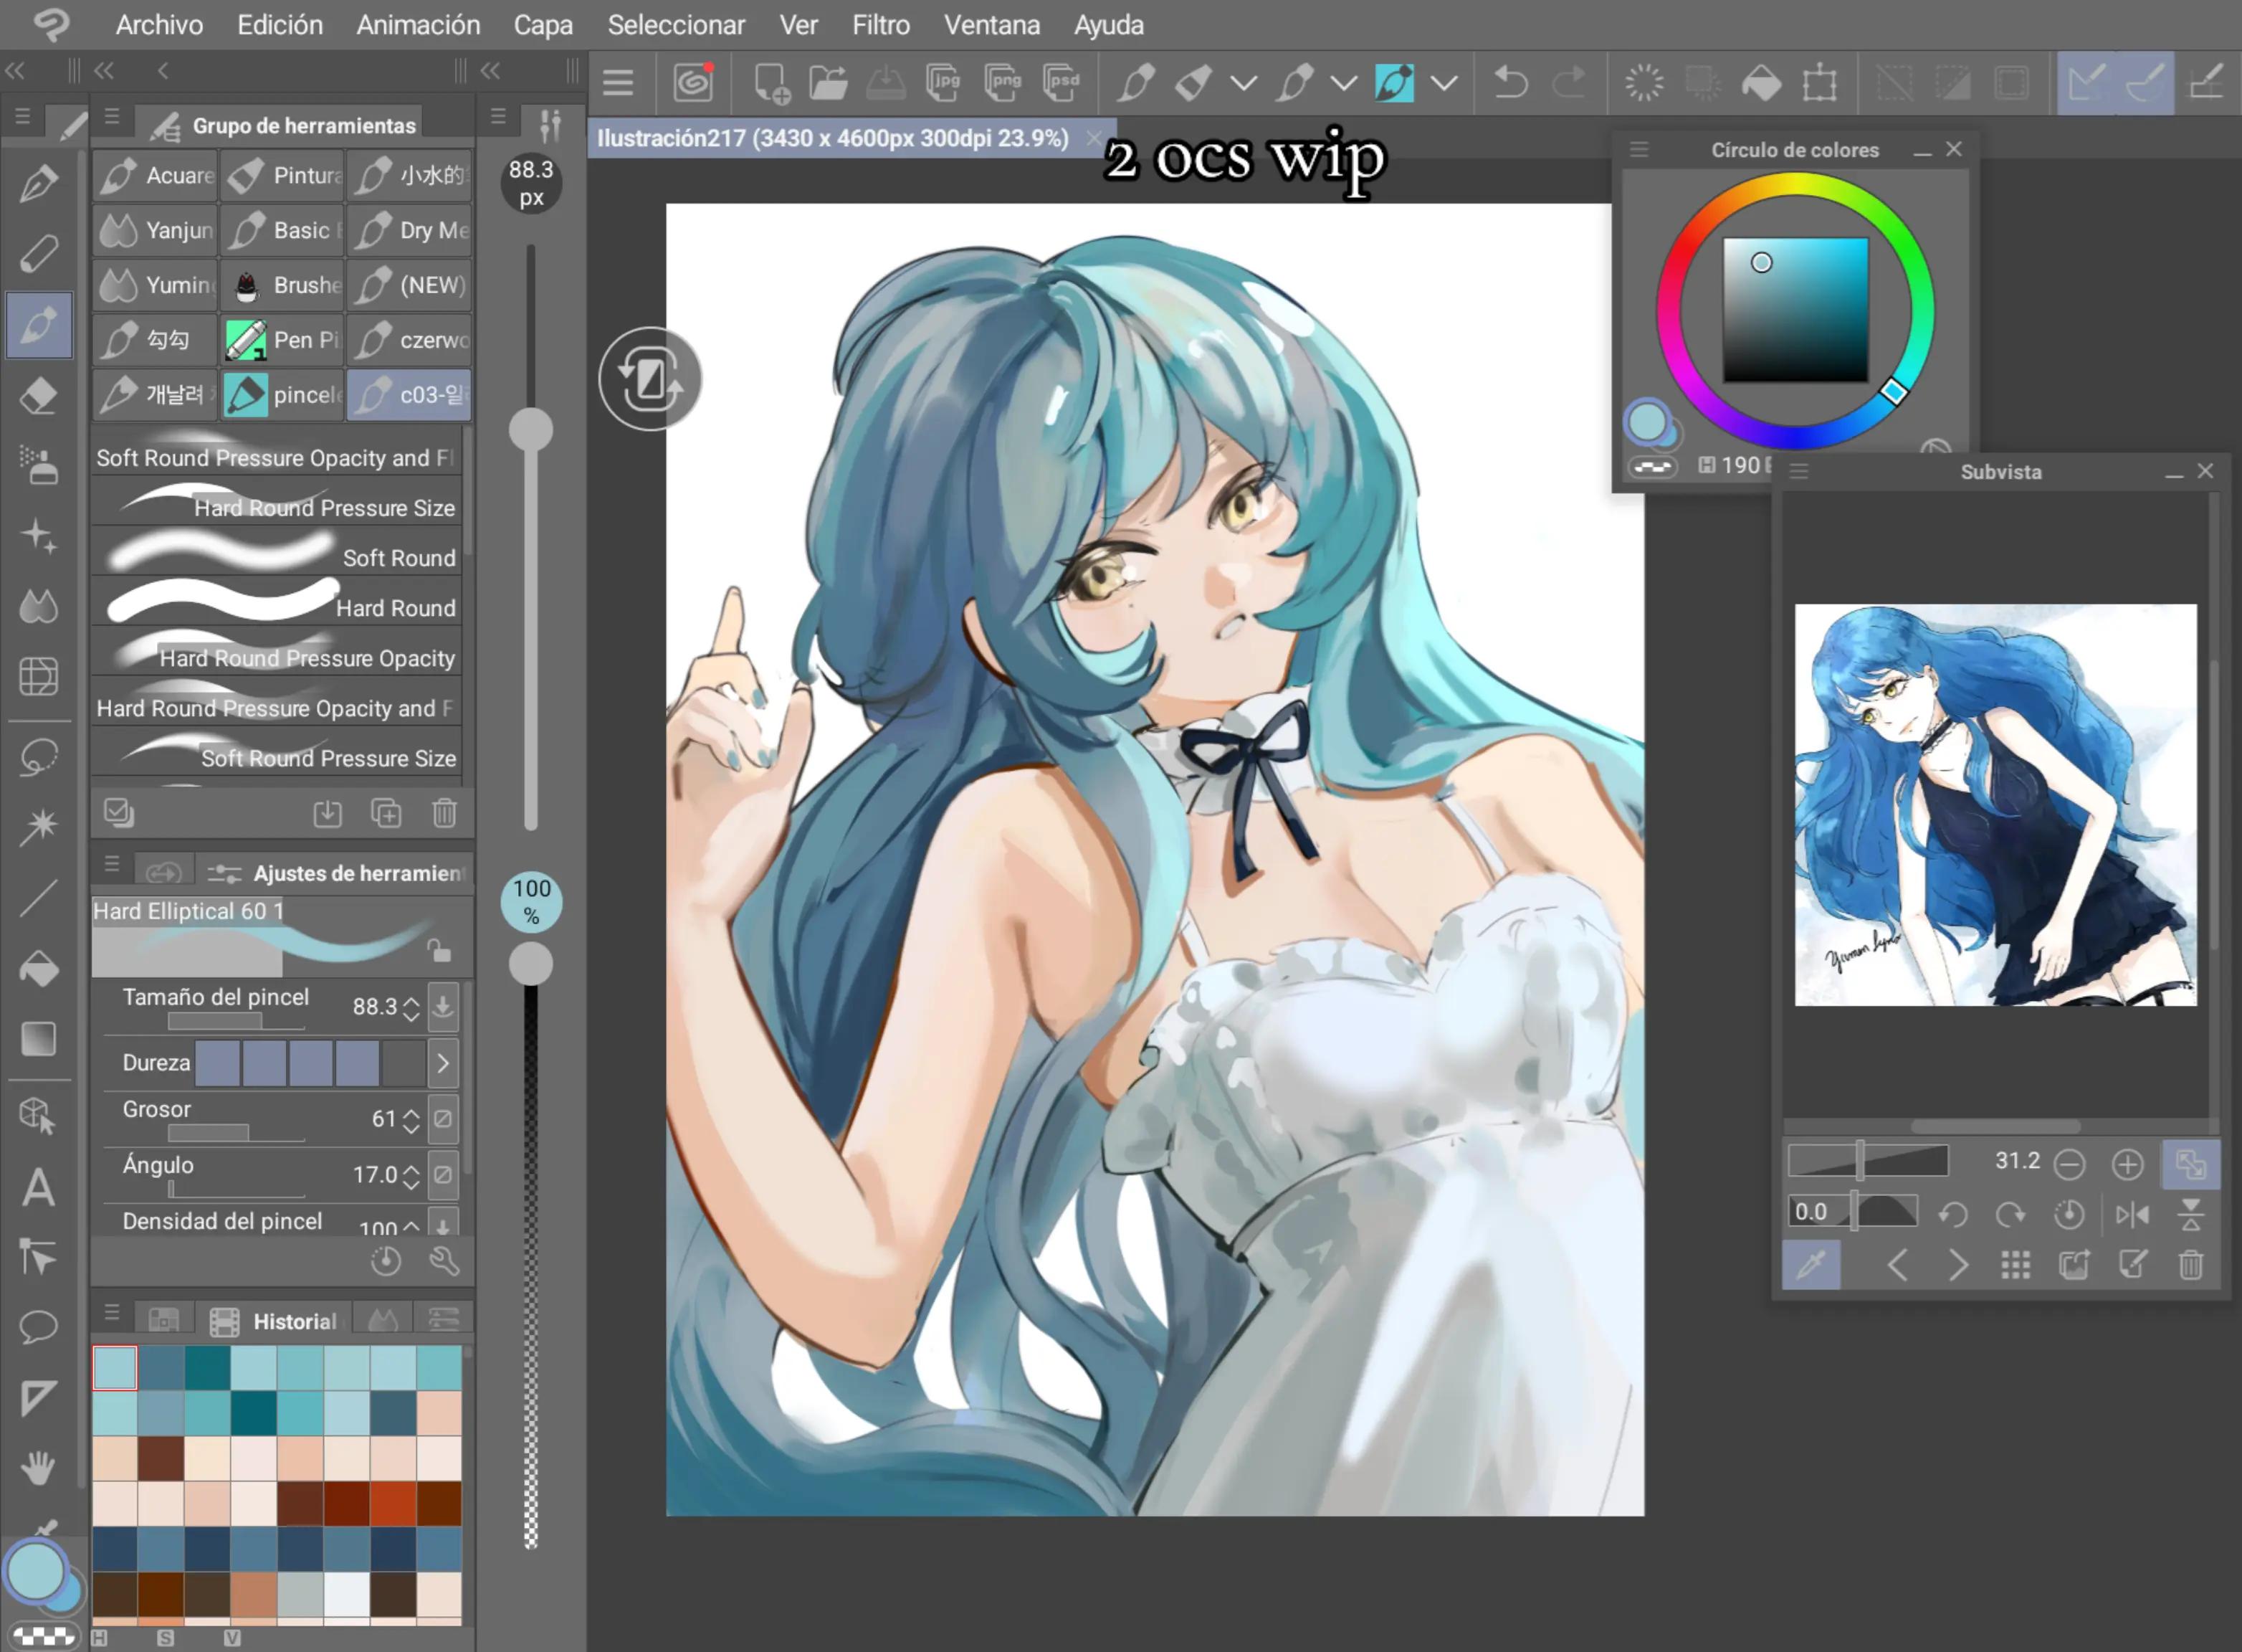Select the Pen Pi tool group

pyautogui.click(x=283, y=340)
